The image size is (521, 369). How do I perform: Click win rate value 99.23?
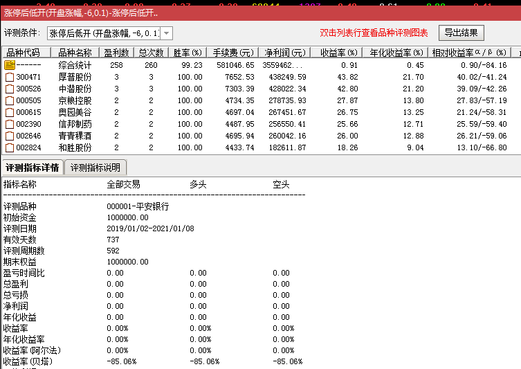(192, 65)
